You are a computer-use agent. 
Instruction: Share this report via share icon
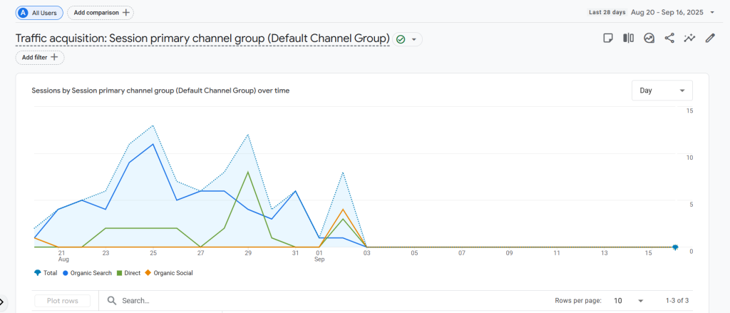coord(669,39)
